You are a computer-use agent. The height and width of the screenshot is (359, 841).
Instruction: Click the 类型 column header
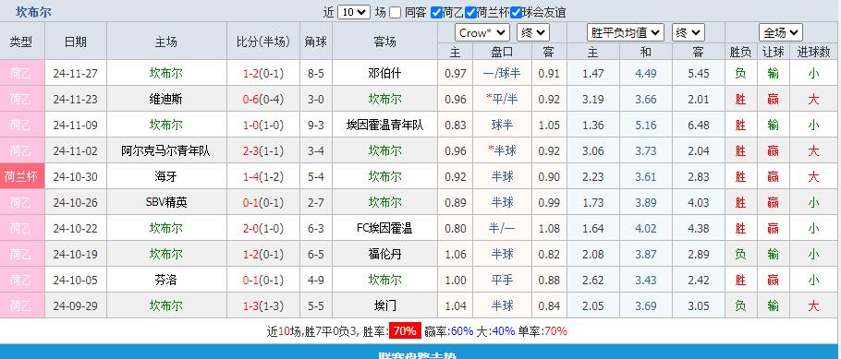pos(22,42)
